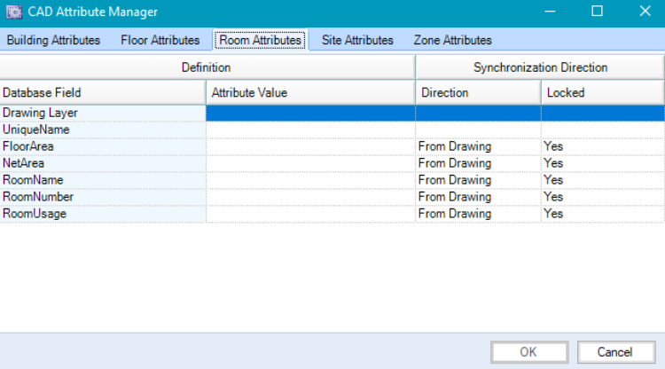Click the Attribute Value cell for Drawing Layer

[310, 113]
